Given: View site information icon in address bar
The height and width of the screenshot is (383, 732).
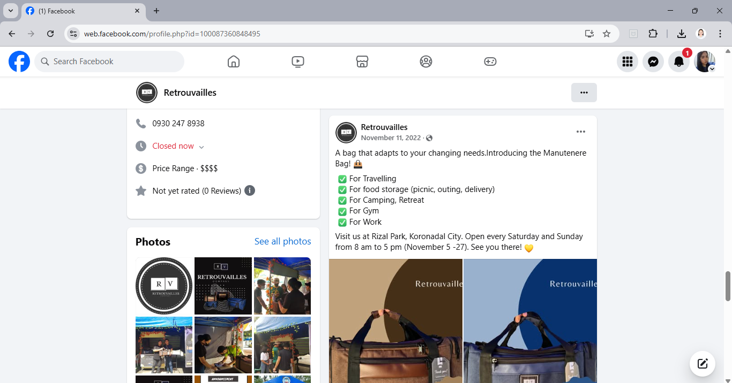Looking at the screenshot, I should [x=73, y=34].
